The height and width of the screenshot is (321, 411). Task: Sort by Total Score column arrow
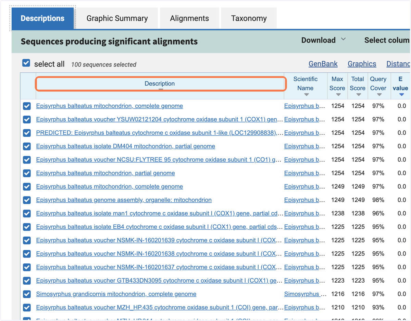(359, 95)
